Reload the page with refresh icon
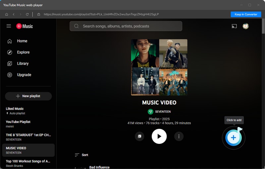 click(27, 14)
